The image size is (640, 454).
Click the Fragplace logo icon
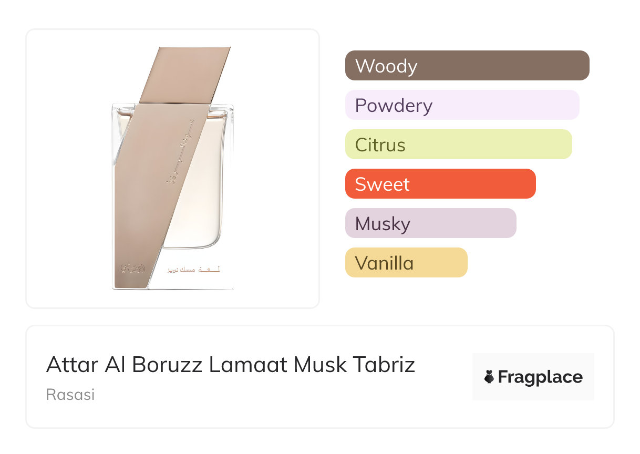[489, 377]
